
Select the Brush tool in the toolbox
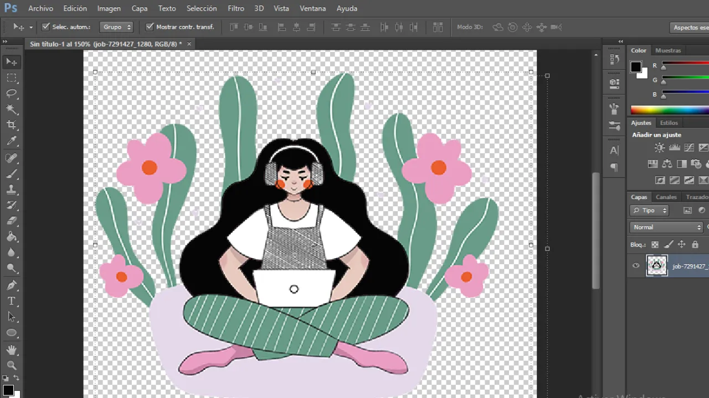point(12,174)
